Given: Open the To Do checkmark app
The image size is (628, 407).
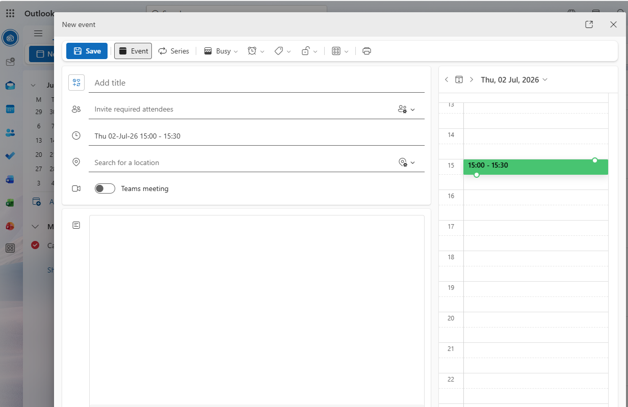Looking at the screenshot, I should [x=10, y=155].
